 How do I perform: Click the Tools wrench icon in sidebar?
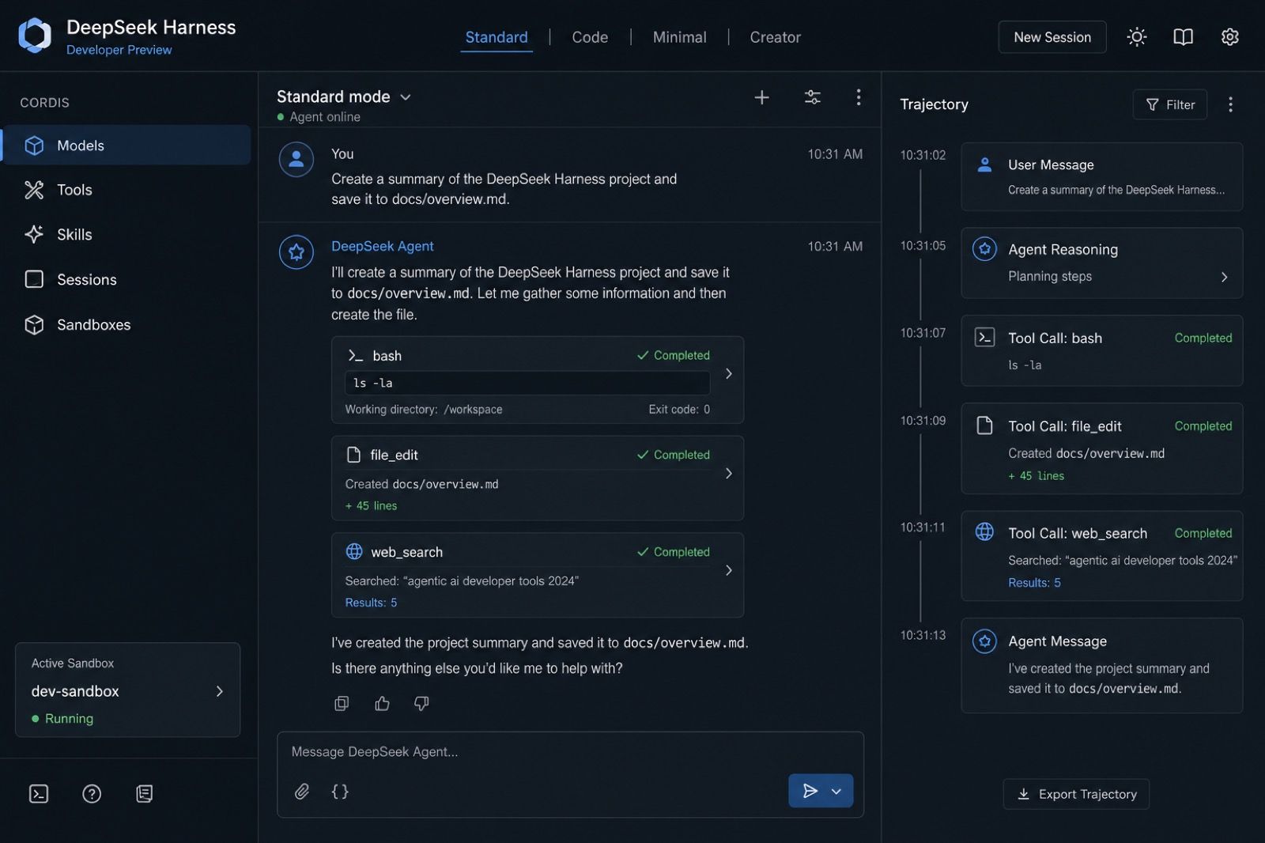(x=34, y=190)
